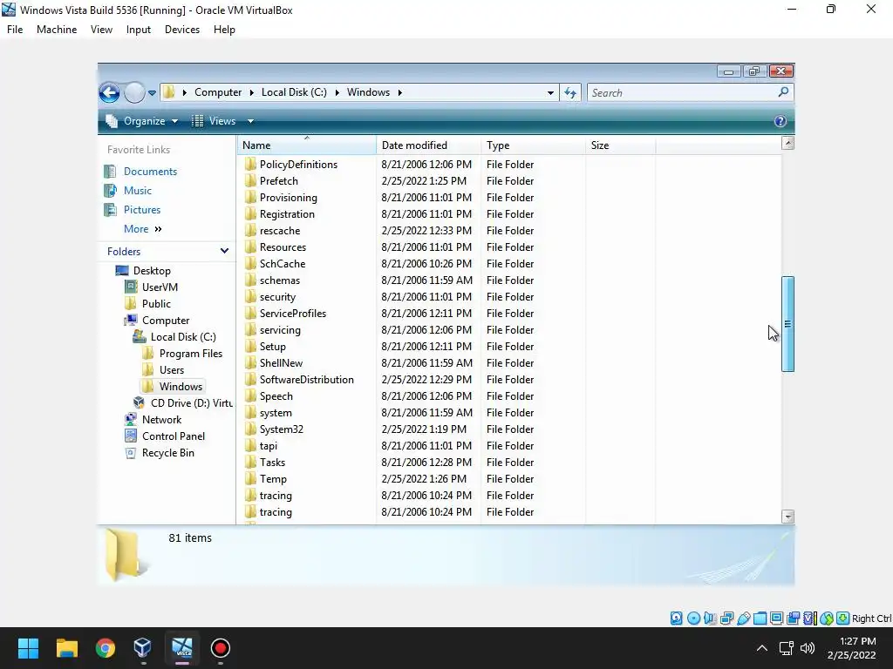Select the Temp folder icon

(250, 479)
